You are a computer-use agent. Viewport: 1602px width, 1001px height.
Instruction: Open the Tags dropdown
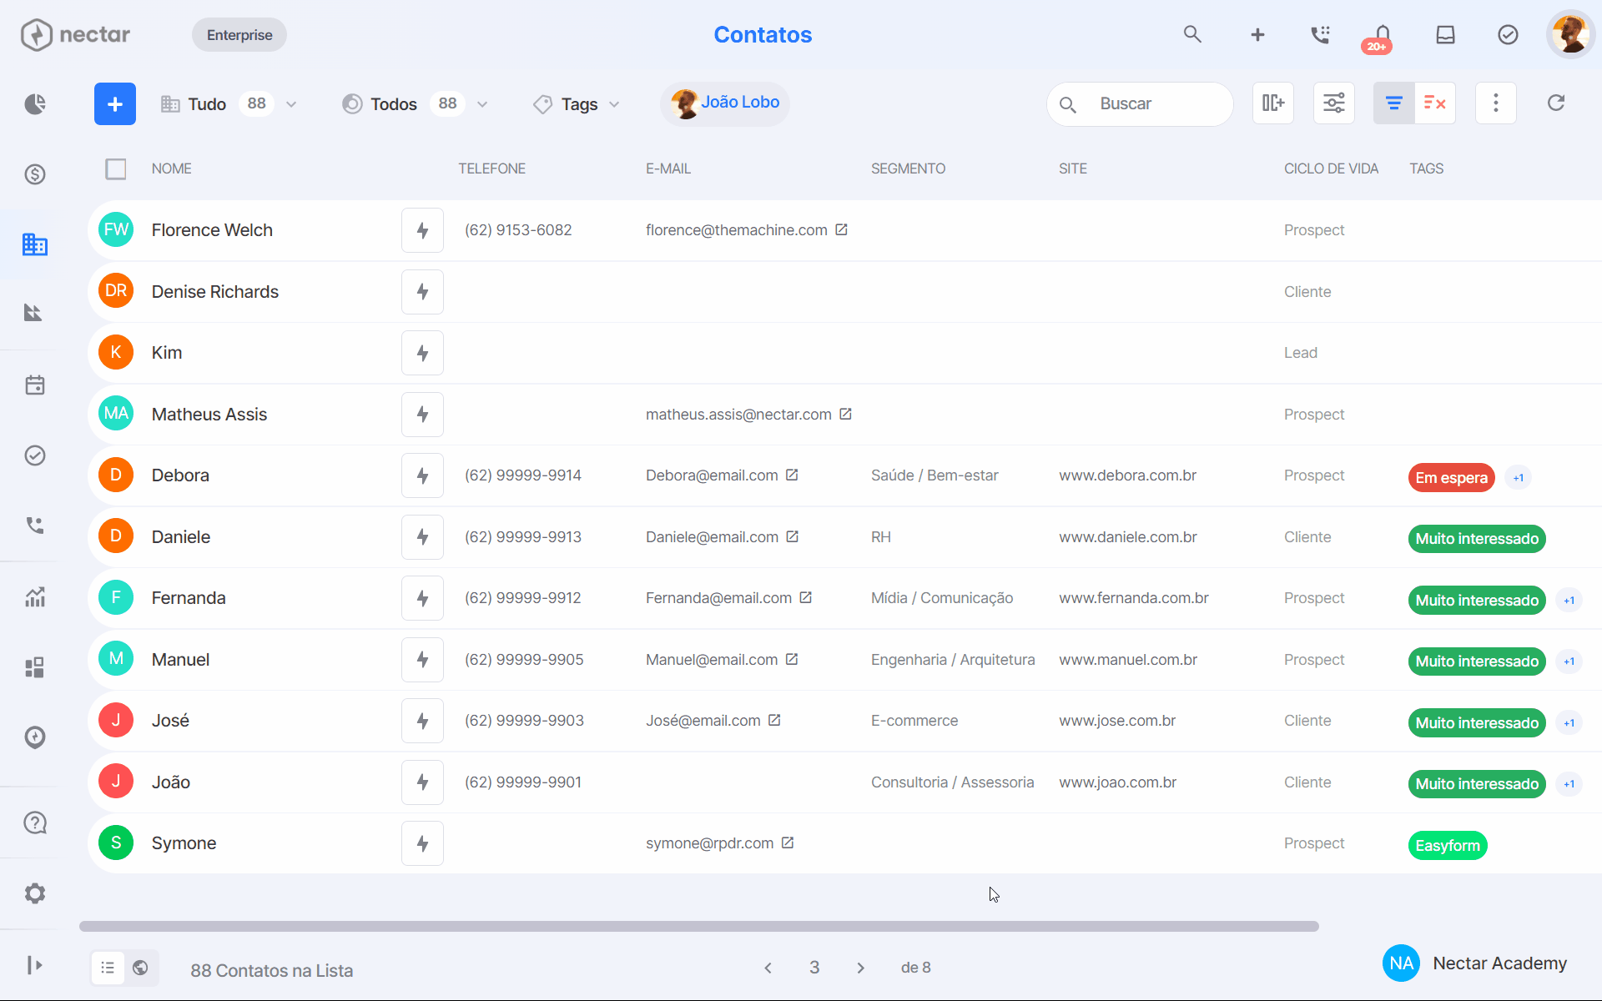[577, 104]
